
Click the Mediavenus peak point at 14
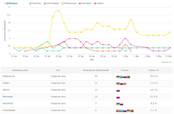[59, 10]
